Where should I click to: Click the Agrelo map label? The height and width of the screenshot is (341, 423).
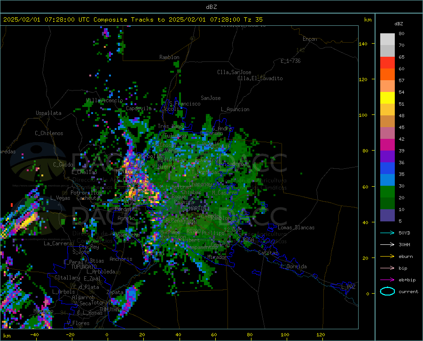[126, 218]
